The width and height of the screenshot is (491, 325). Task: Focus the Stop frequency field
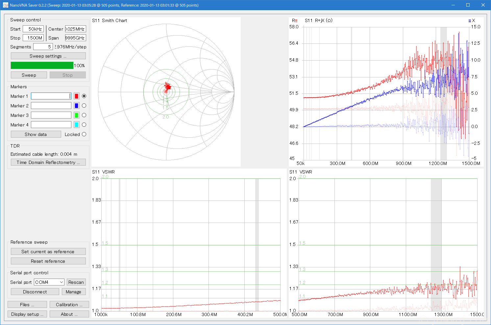click(x=33, y=38)
